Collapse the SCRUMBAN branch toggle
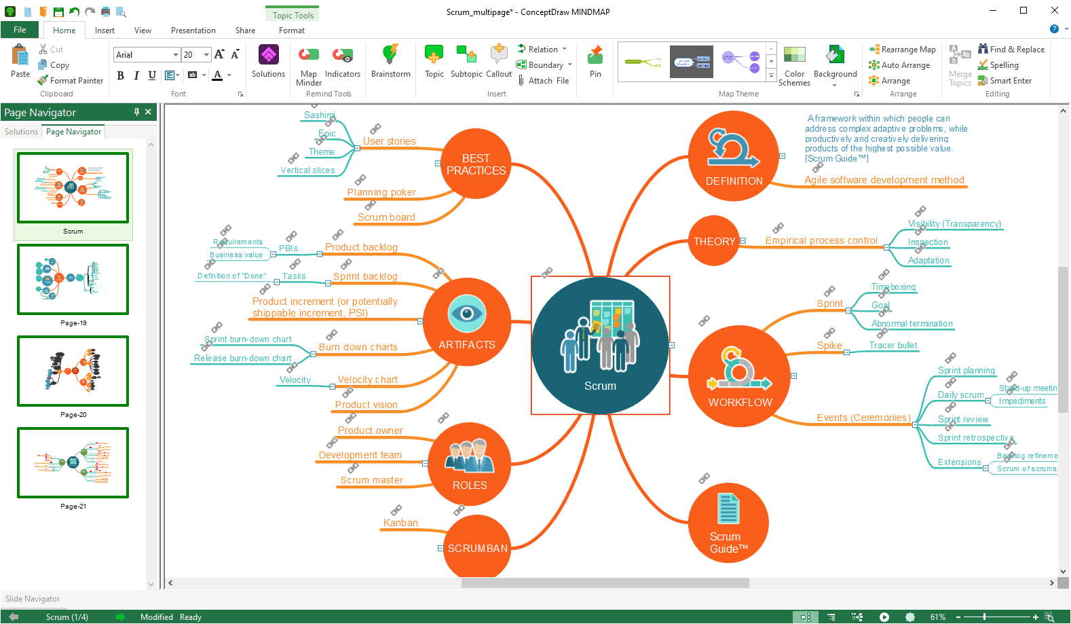The width and height of the screenshot is (1071, 624). click(440, 548)
